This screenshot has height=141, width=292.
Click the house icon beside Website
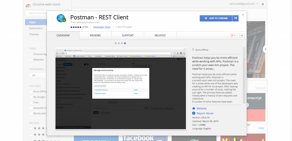(194, 108)
